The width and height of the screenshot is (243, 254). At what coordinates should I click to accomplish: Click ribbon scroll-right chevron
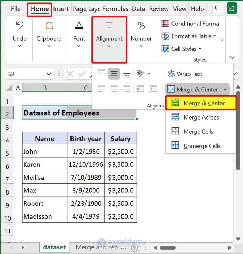point(222,40)
